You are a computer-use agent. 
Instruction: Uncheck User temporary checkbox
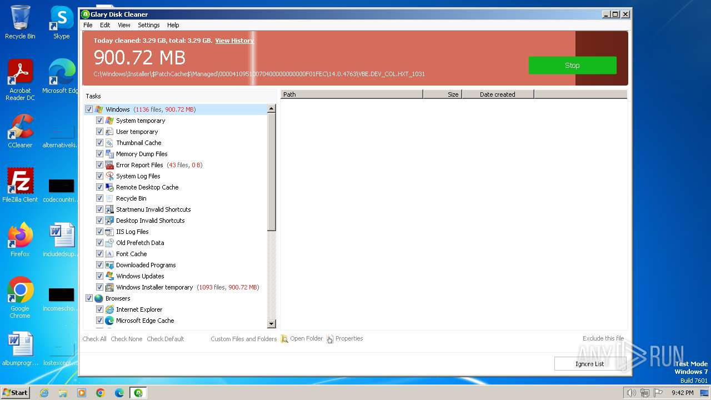(x=99, y=132)
